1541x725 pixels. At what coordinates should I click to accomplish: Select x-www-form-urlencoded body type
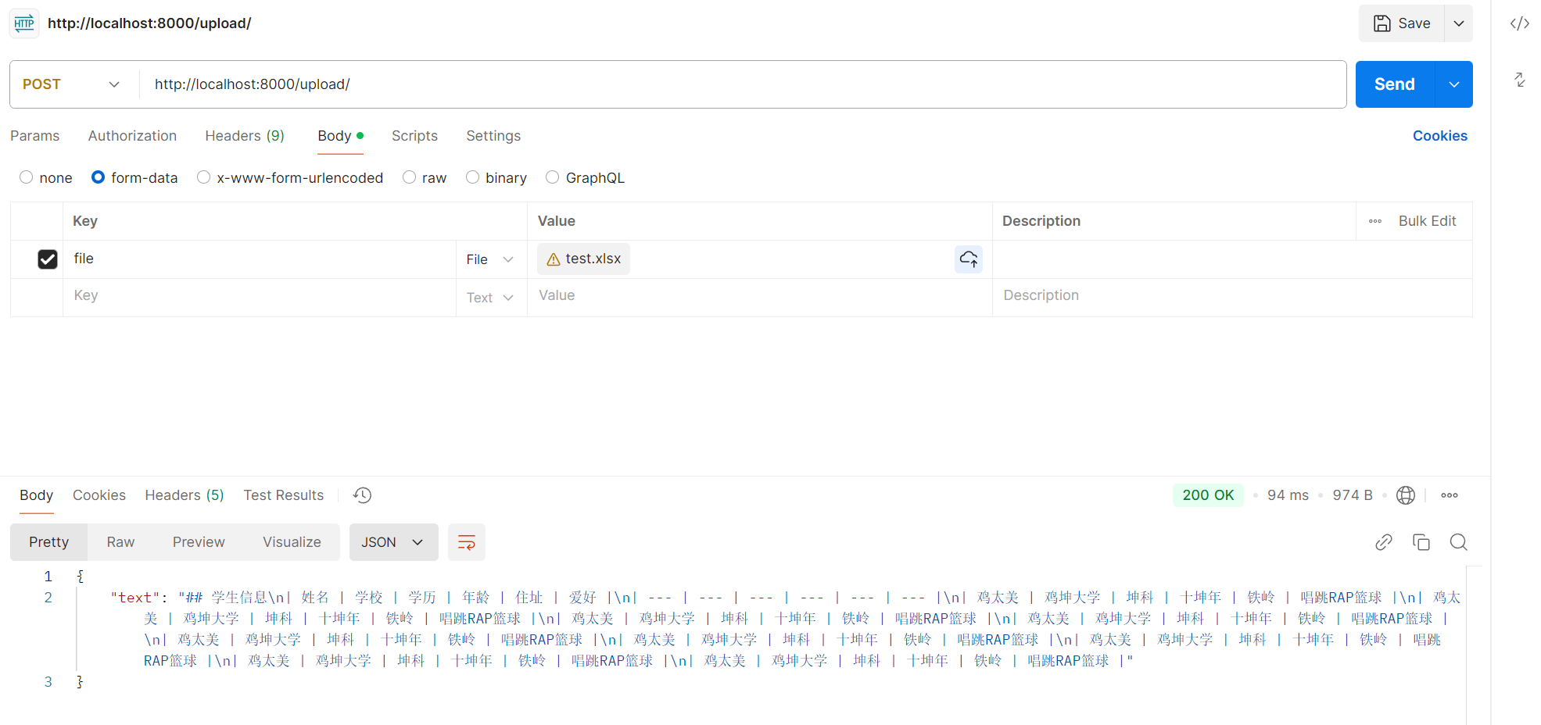pyautogui.click(x=204, y=177)
